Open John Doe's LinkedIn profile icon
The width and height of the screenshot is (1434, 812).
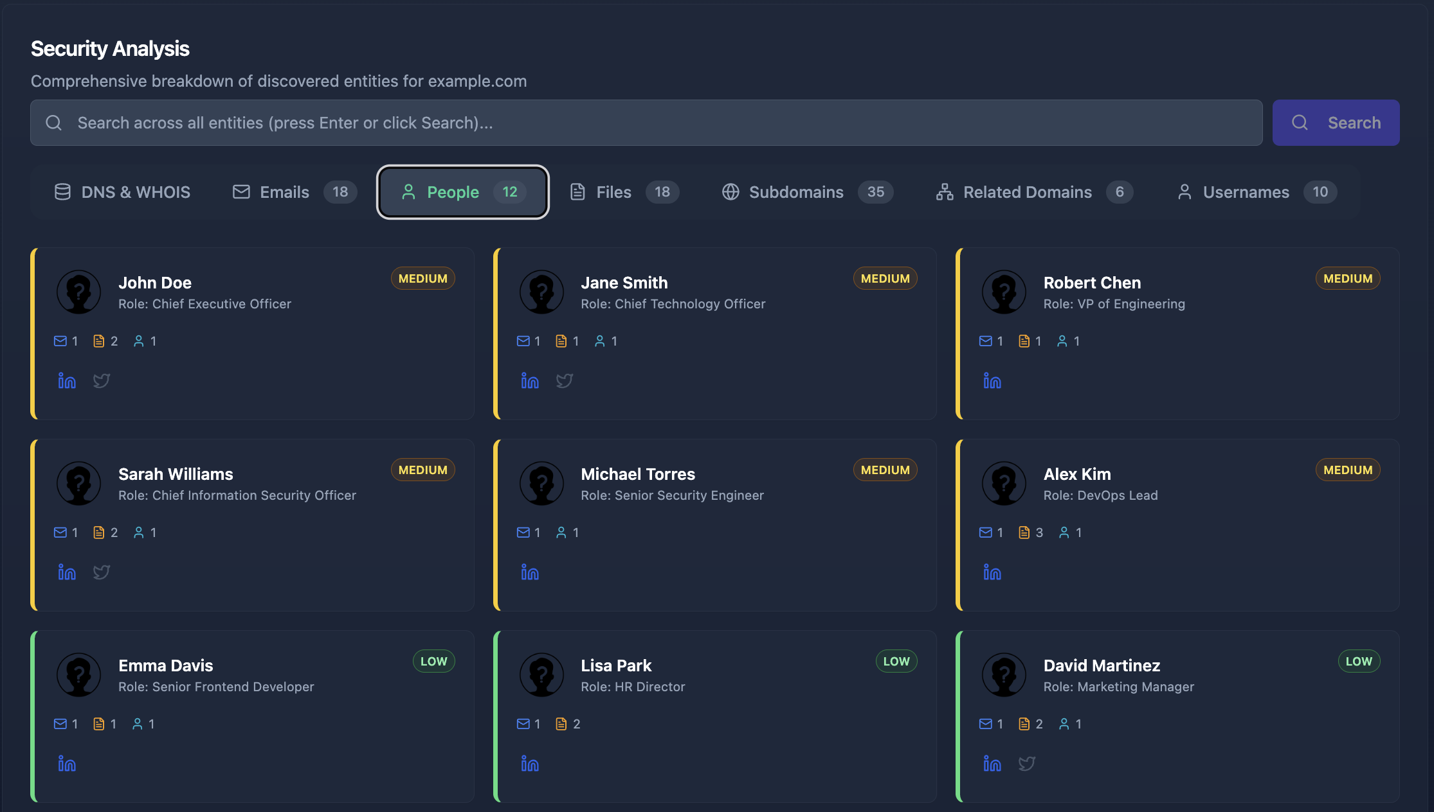67,380
